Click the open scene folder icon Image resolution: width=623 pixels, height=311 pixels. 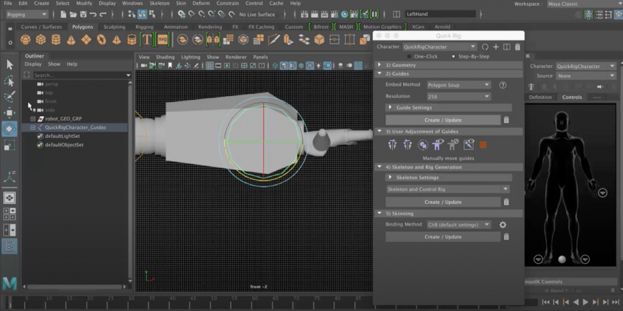(73, 15)
